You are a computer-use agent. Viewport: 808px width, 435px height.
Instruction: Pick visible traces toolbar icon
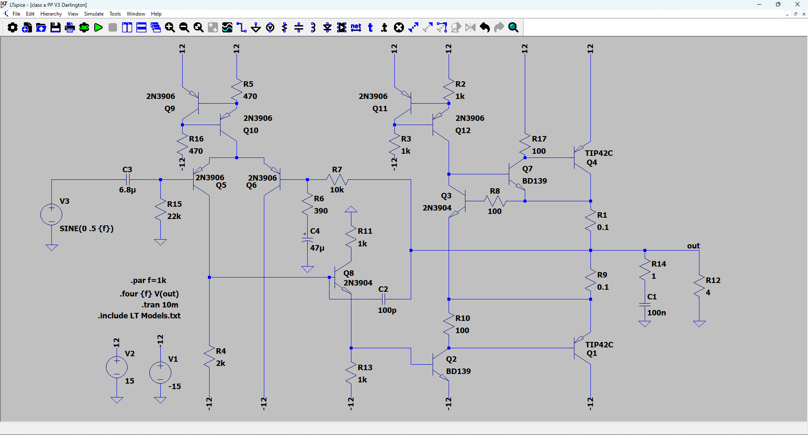click(227, 28)
